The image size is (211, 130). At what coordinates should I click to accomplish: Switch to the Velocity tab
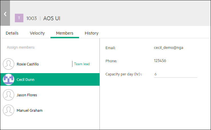click(37, 33)
